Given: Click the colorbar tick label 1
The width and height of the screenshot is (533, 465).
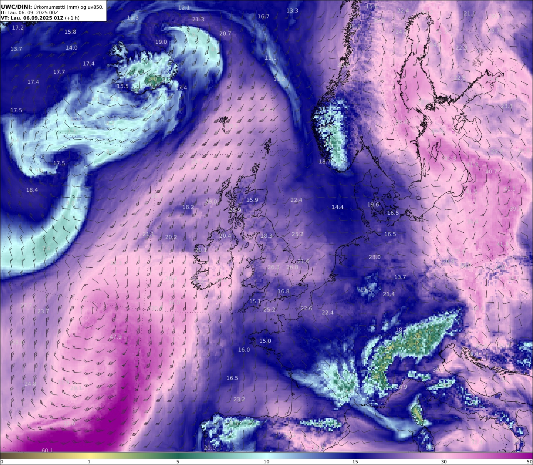Looking at the screenshot, I should point(89,461).
